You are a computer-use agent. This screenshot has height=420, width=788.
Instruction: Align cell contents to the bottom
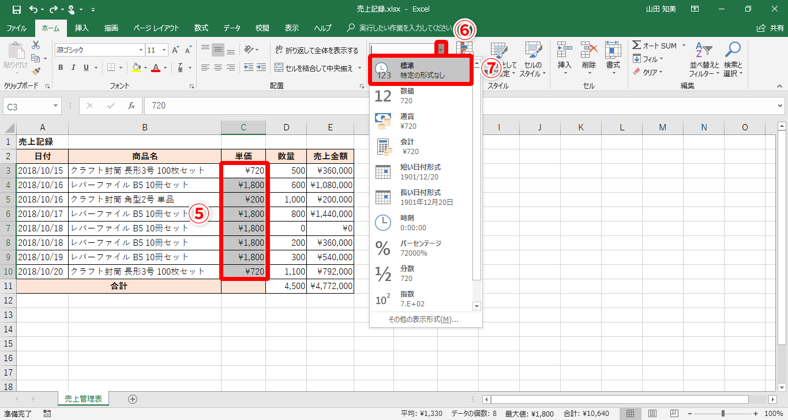[231, 50]
